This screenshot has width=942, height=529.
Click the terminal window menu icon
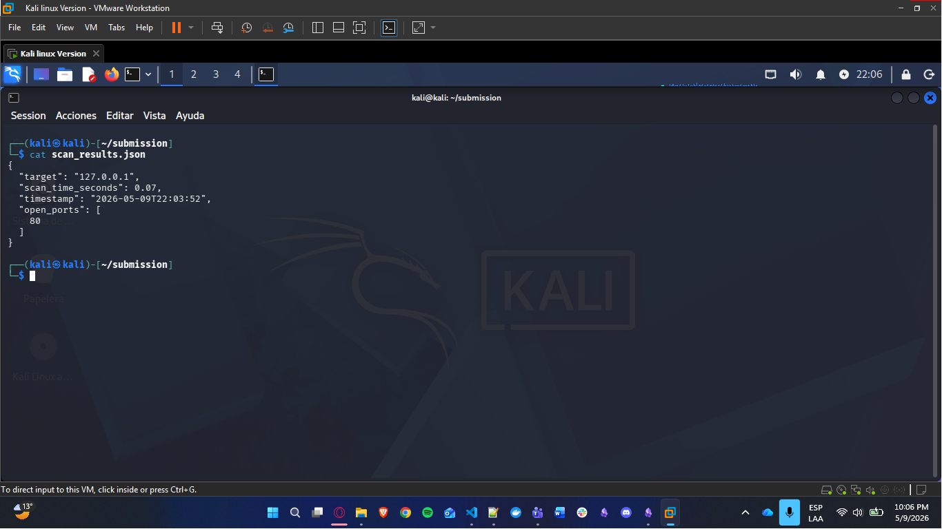point(14,98)
